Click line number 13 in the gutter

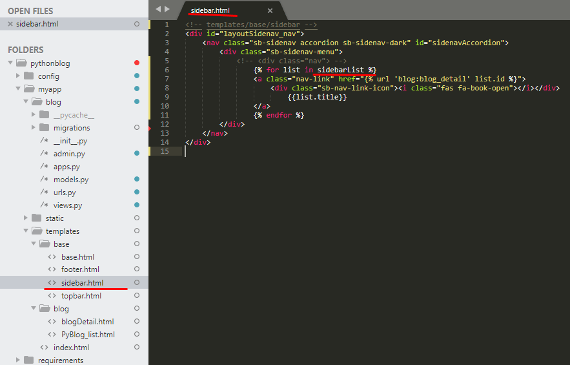pyautogui.click(x=165, y=133)
